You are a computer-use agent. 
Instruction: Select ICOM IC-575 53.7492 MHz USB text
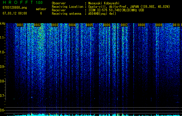116,10
